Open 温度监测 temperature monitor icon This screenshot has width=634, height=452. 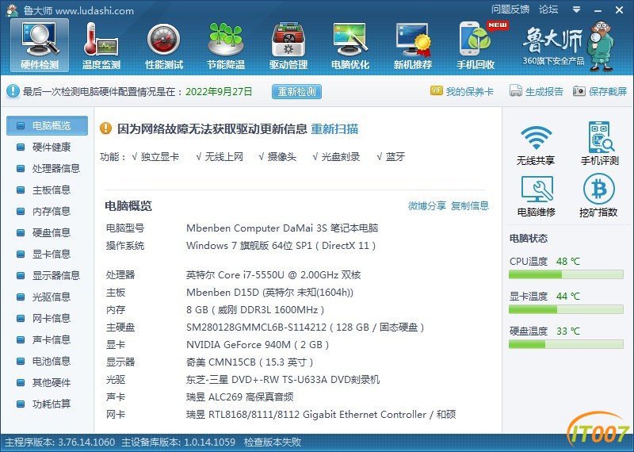(x=101, y=45)
